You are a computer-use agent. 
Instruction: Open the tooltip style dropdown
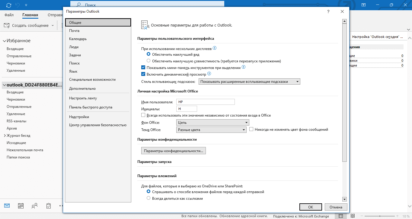pos(249,82)
